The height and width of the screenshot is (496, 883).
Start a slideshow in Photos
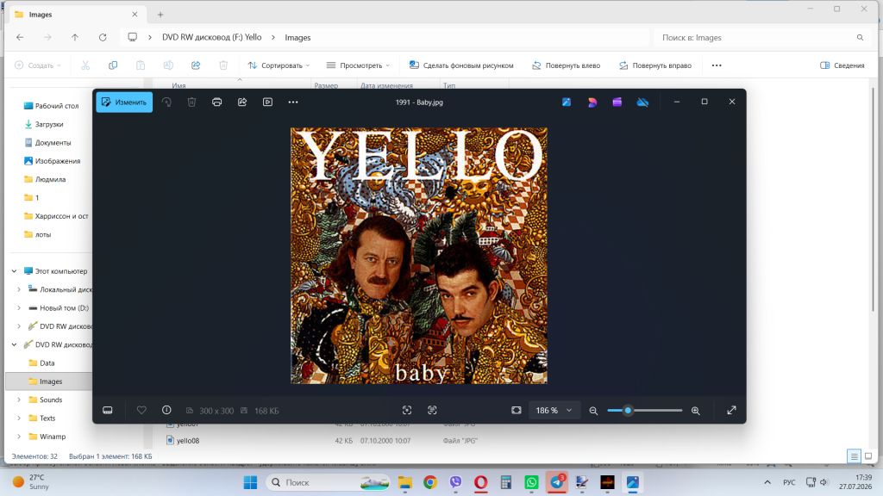pos(267,102)
